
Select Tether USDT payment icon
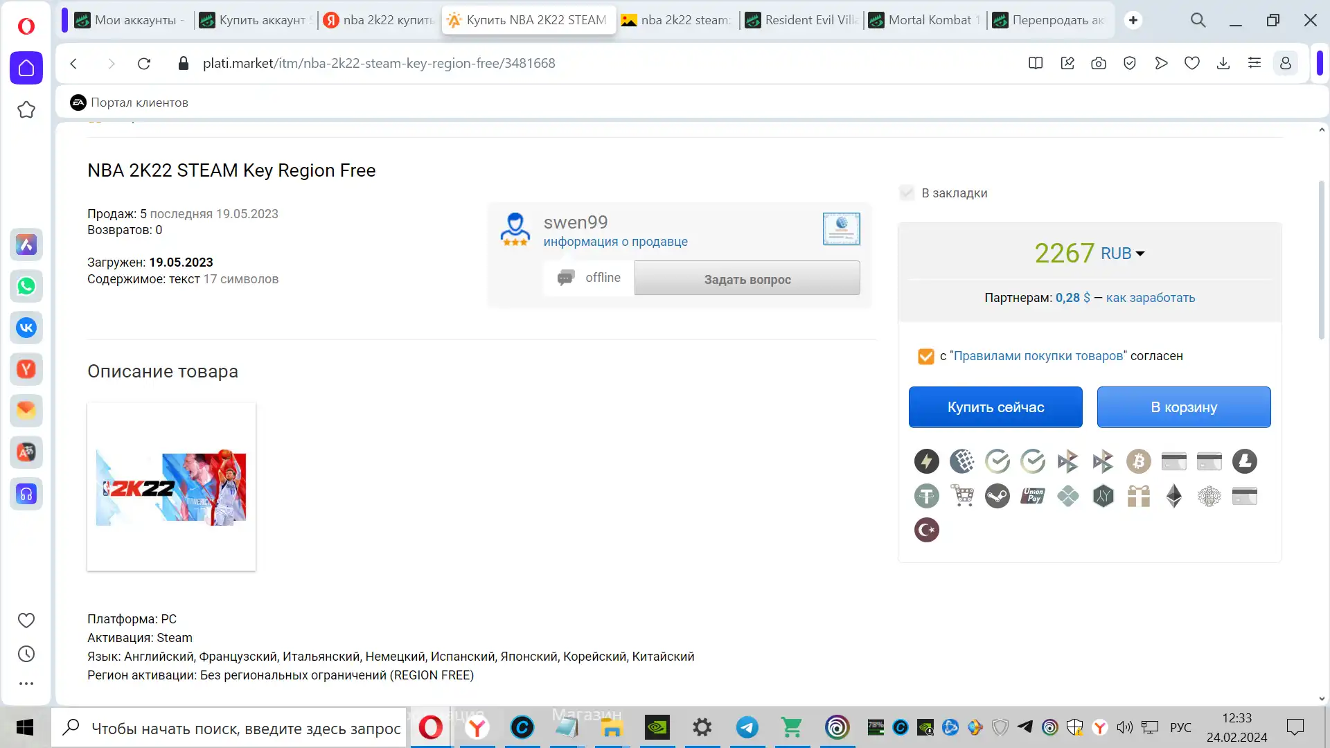tap(926, 496)
